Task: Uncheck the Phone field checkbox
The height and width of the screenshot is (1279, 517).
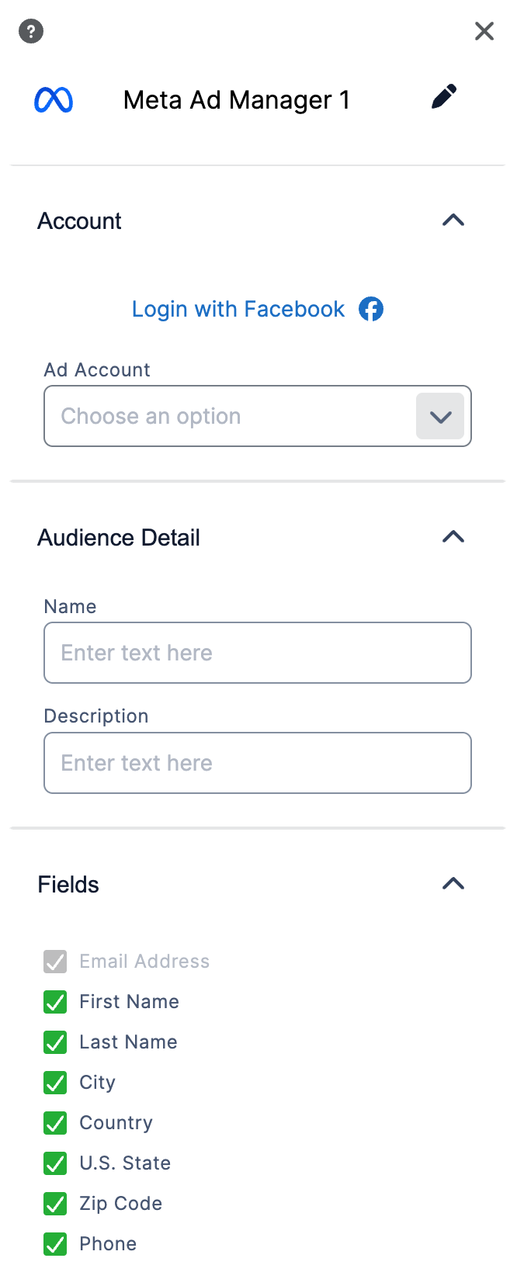Action: [55, 1244]
